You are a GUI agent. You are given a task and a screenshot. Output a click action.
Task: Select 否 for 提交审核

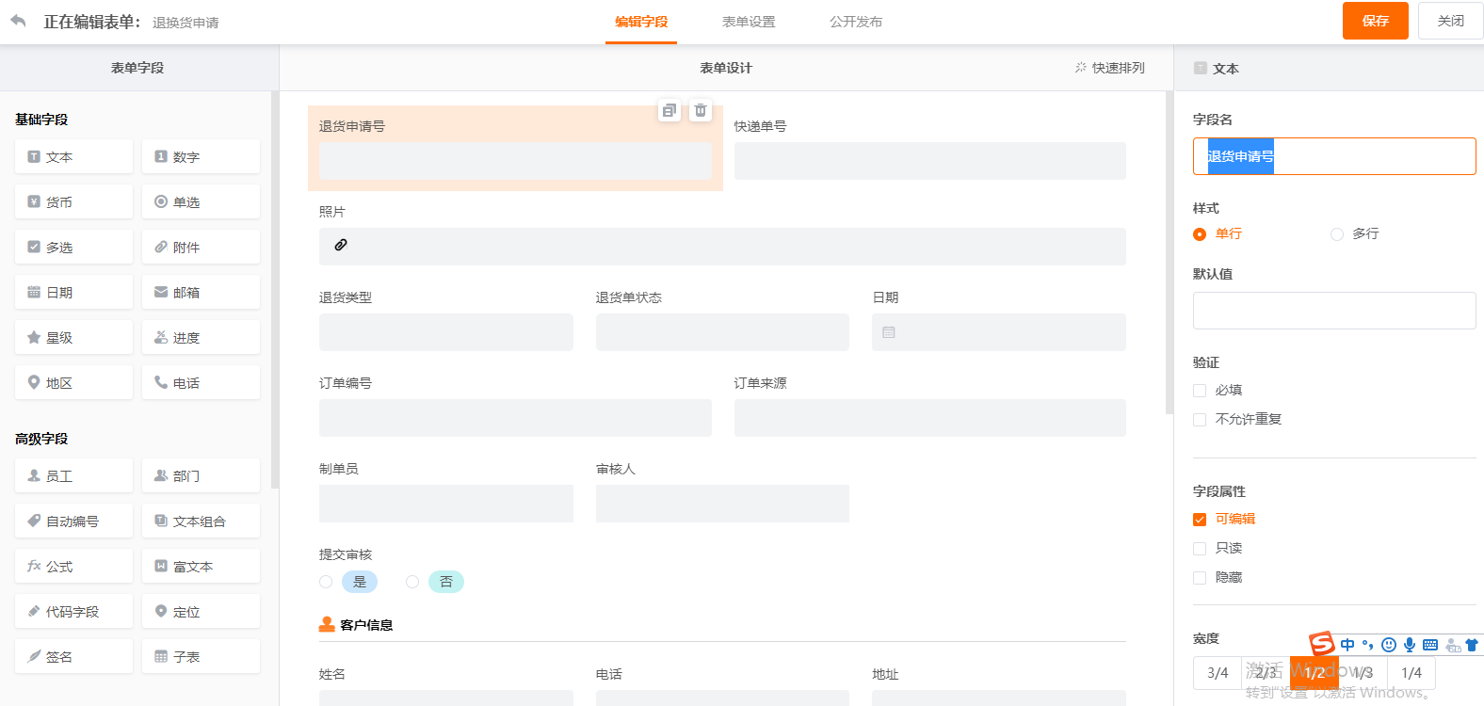click(412, 582)
